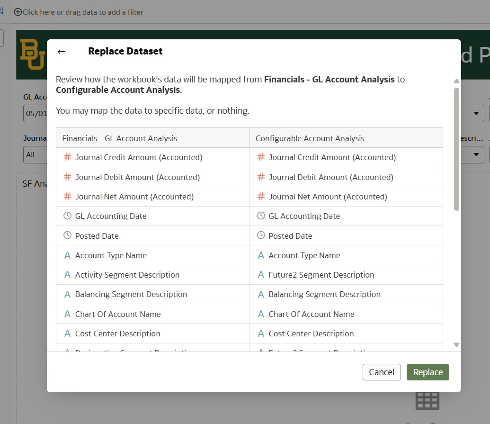Click attribute icon of target Account Type Name
Image resolution: width=490 pixels, height=424 pixels.
[261, 255]
